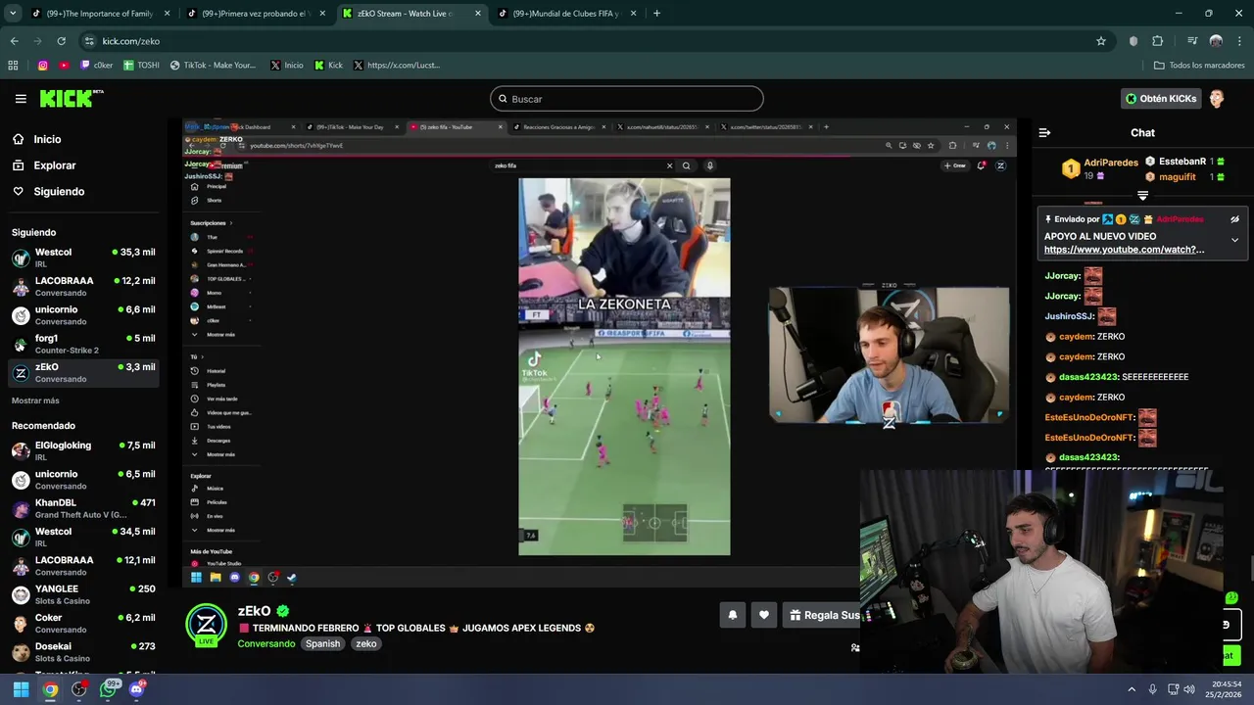Open the taskbar volume icon
The height and width of the screenshot is (705, 1254).
tap(1189, 689)
